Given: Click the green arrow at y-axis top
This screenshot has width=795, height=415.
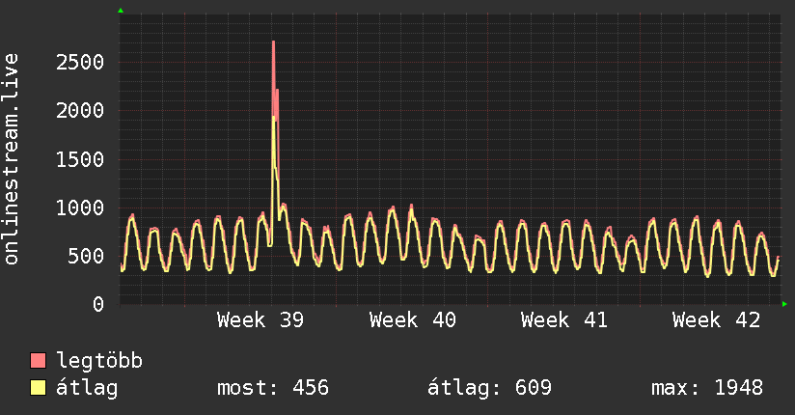Looking at the screenshot, I should [x=121, y=11].
